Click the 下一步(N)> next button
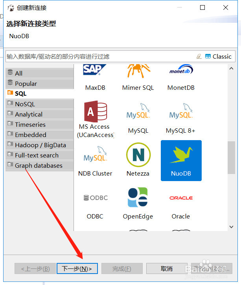The height and width of the screenshot is (285, 241). [x=77, y=268]
